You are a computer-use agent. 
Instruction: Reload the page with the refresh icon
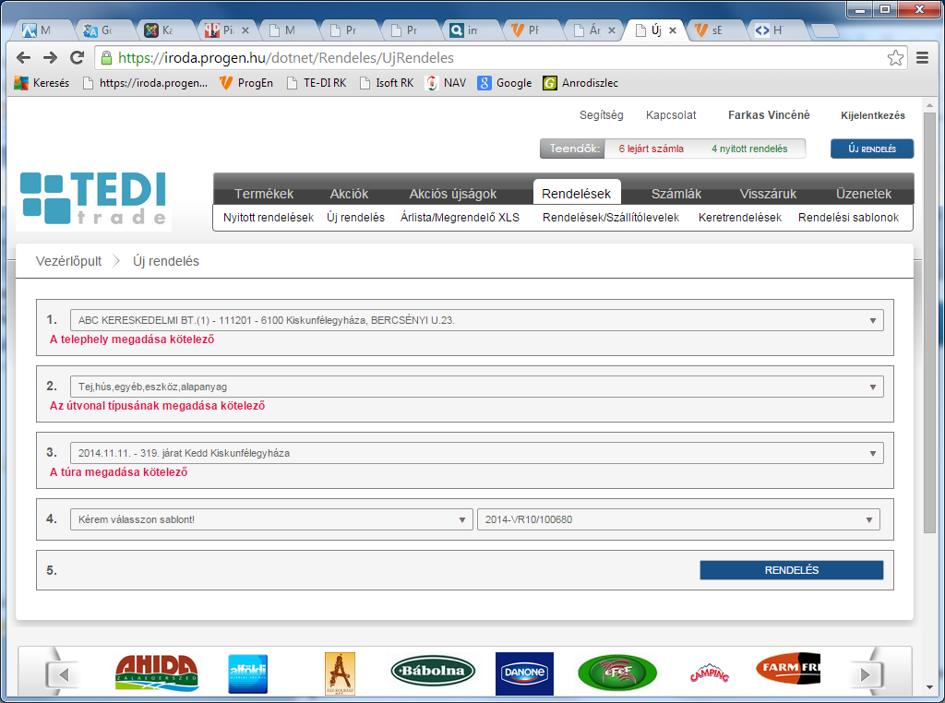77,58
